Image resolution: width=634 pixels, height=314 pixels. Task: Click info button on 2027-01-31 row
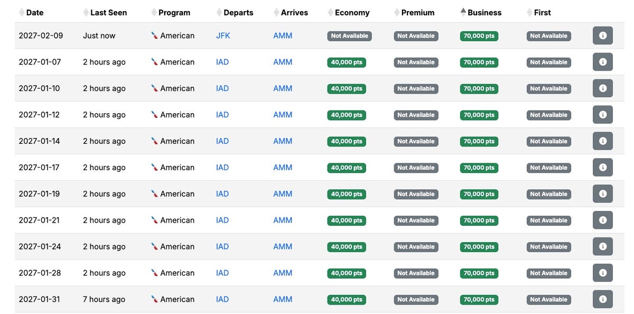pos(602,299)
